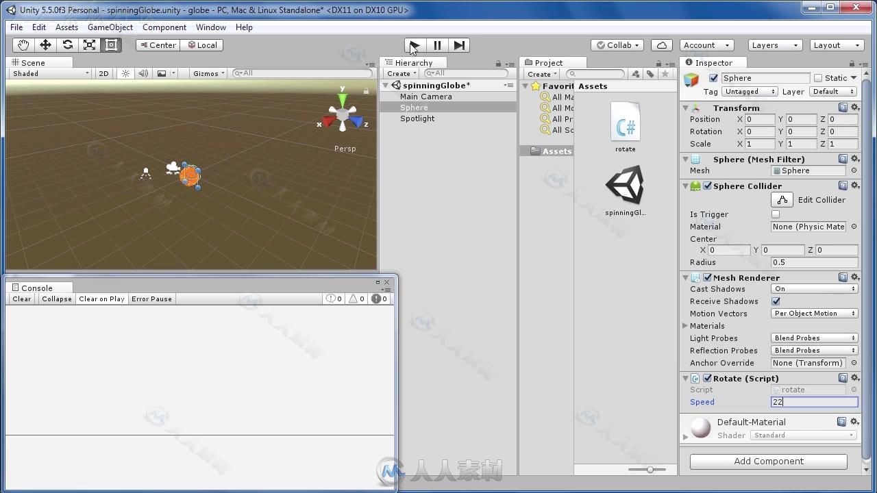Open the Gizmos dropdown
Image resolution: width=877 pixels, height=493 pixels.
click(208, 73)
